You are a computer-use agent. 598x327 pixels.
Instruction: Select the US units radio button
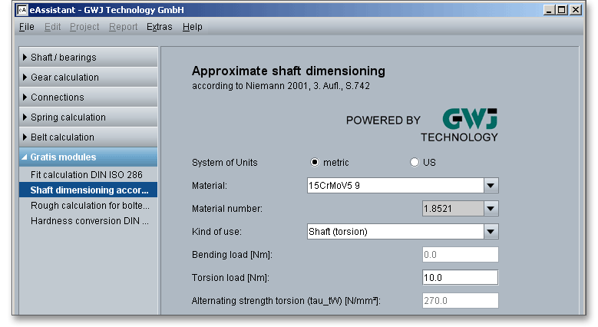click(x=415, y=163)
